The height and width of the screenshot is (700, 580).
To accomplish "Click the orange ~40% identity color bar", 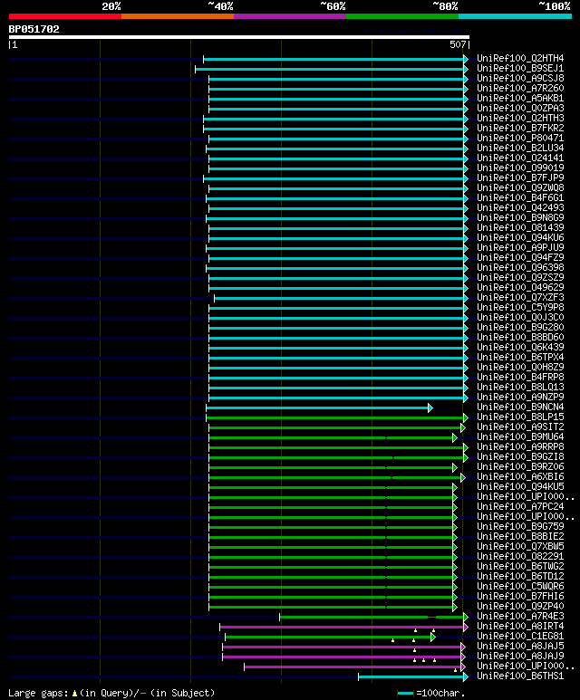I will click(x=178, y=16).
